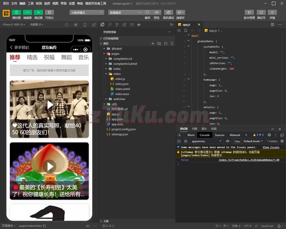Toggle the 调试器 debugger panel button
The image size is (286, 229).
(x=38, y=12)
